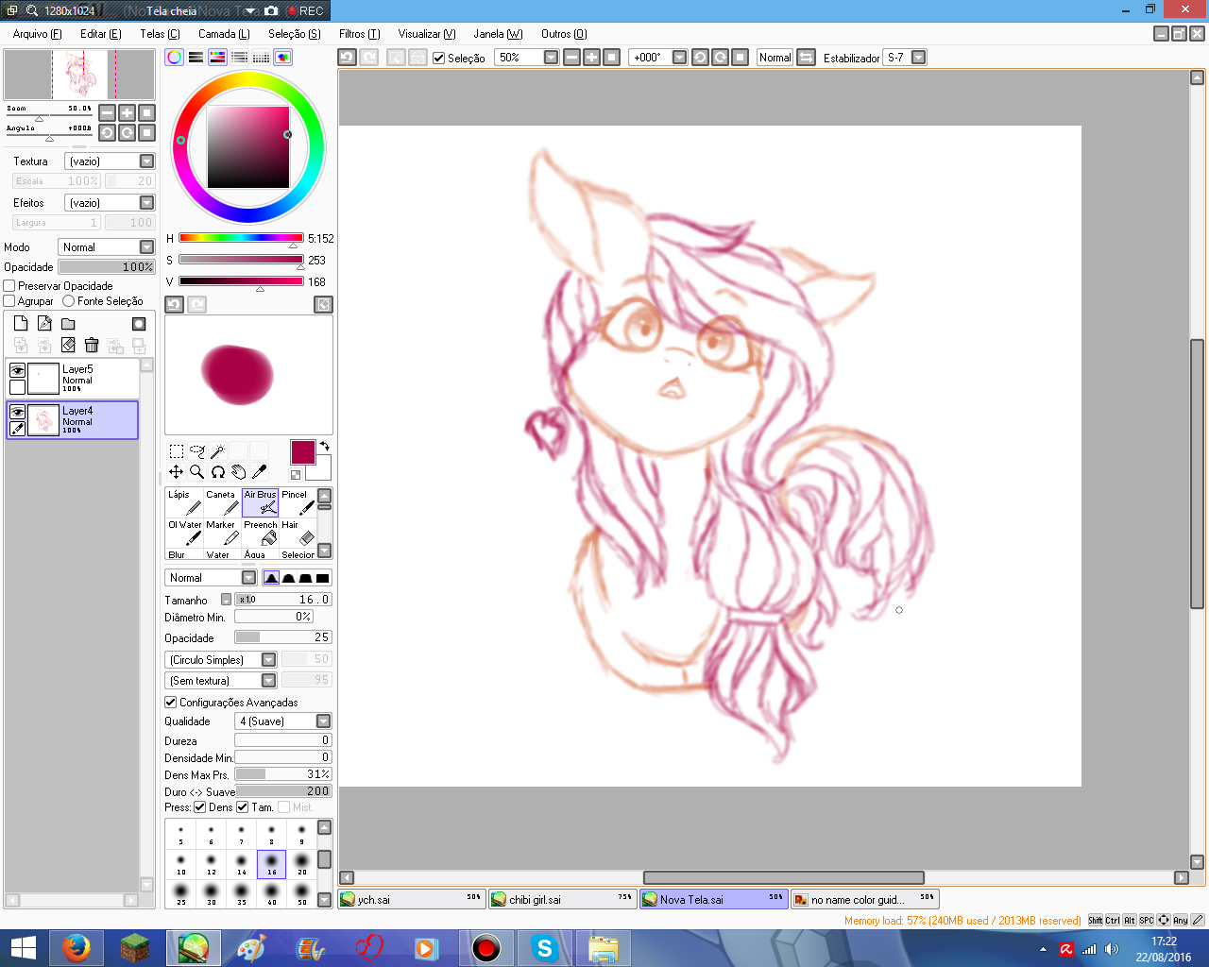Select the move tool

coord(176,471)
